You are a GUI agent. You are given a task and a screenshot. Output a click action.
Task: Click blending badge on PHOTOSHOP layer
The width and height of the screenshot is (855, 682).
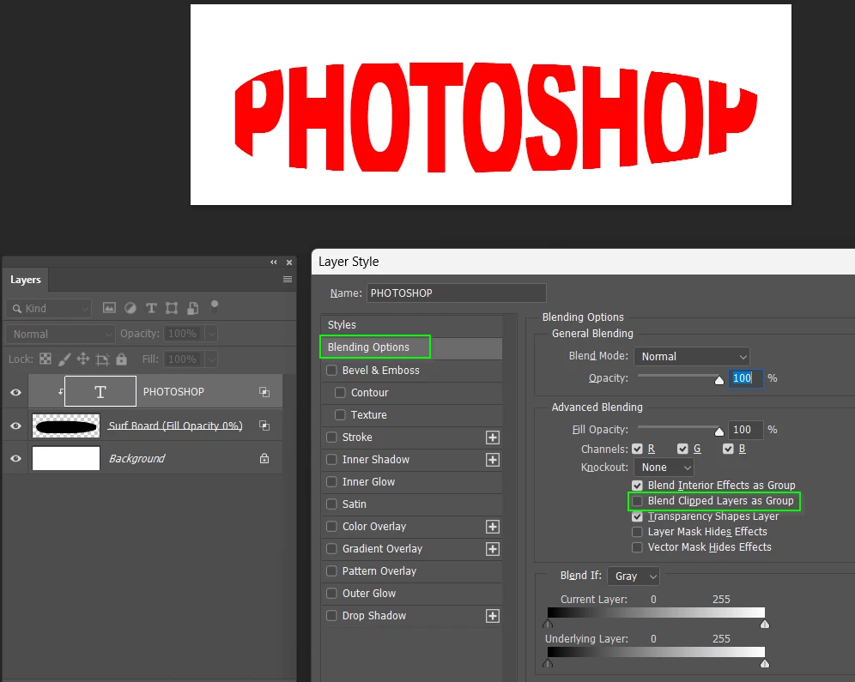click(x=264, y=392)
